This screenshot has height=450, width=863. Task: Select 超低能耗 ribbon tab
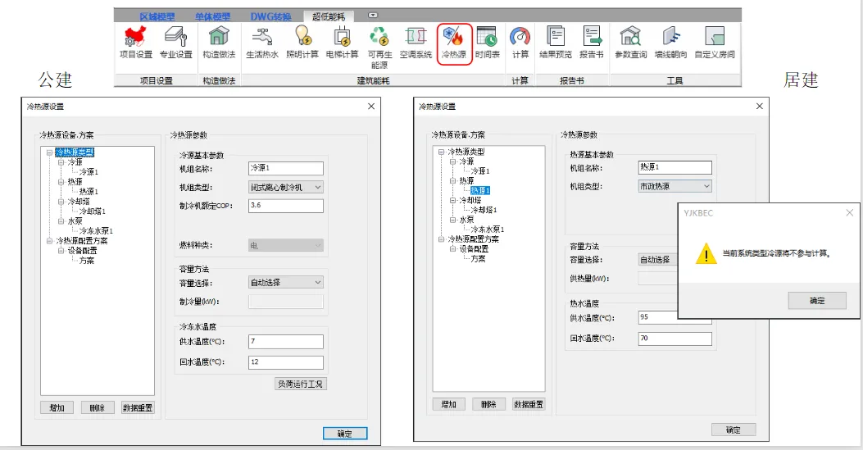click(329, 17)
